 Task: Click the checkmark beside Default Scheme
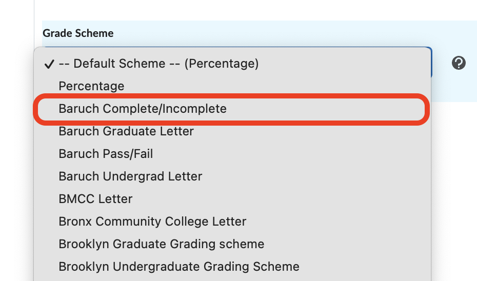pyautogui.click(x=49, y=64)
